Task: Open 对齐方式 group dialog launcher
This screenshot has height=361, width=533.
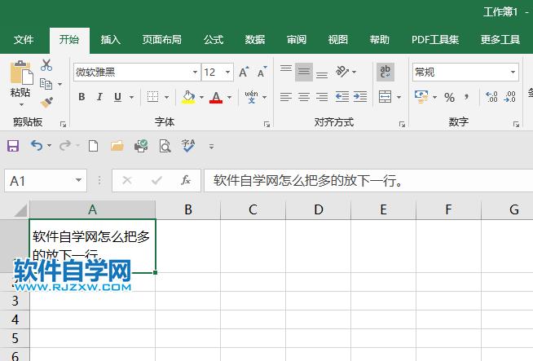Action: click(x=402, y=125)
